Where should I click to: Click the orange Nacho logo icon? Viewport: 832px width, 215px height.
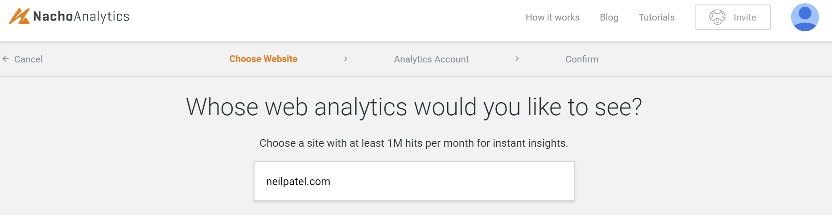coord(19,17)
